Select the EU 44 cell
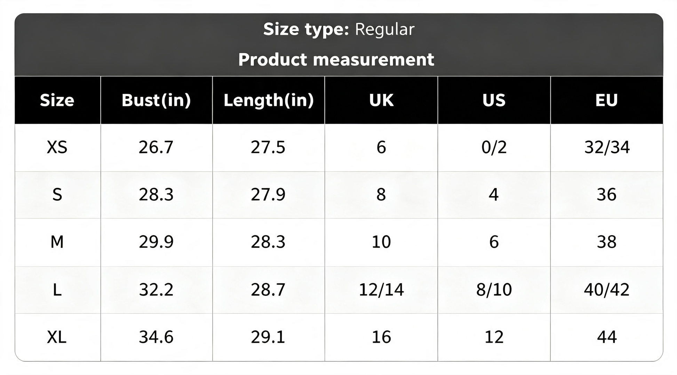 tap(607, 337)
